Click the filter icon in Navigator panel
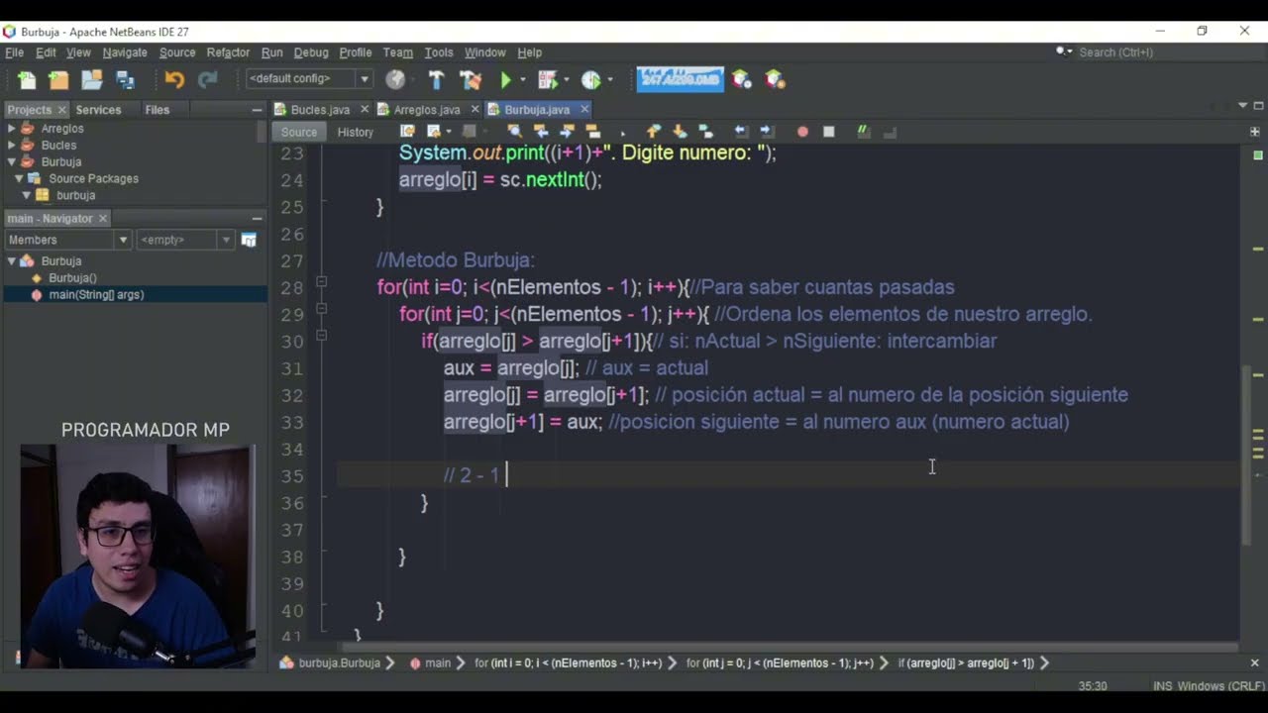Viewport: 1268px width, 713px height. [249, 240]
